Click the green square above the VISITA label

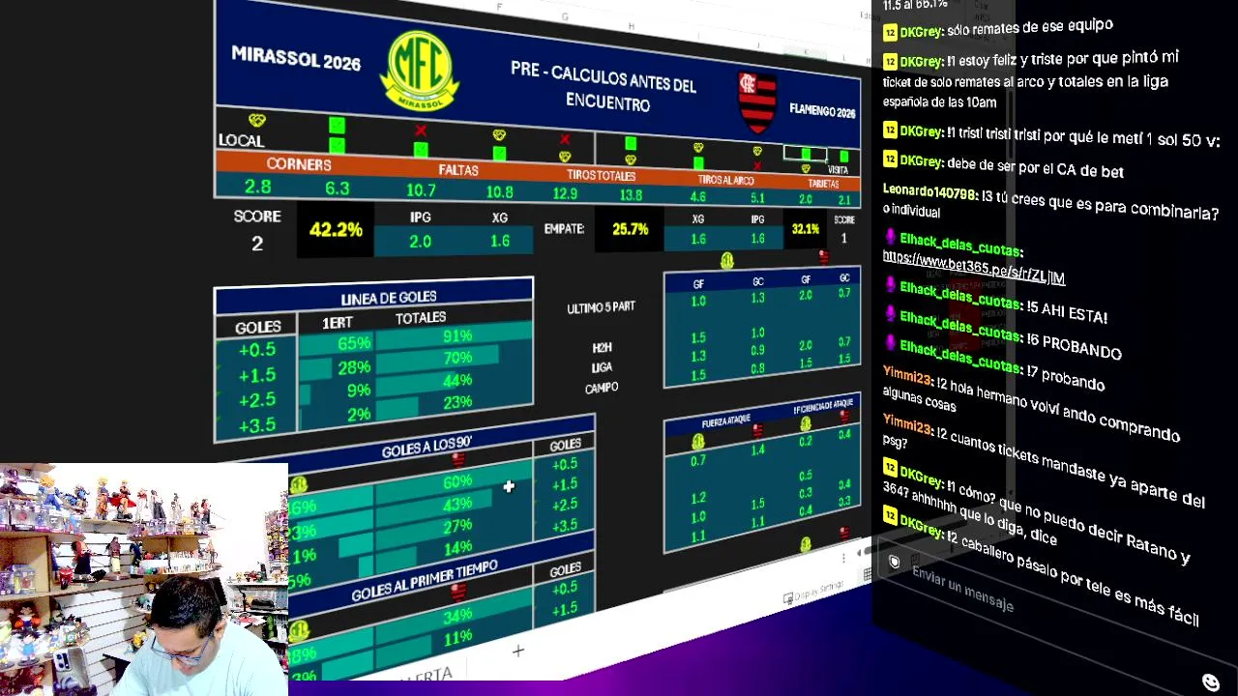pos(844,156)
